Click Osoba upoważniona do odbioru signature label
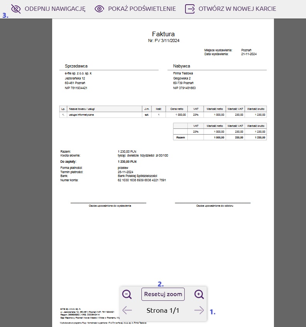The height and width of the screenshot is (327, 306). click(215, 206)
